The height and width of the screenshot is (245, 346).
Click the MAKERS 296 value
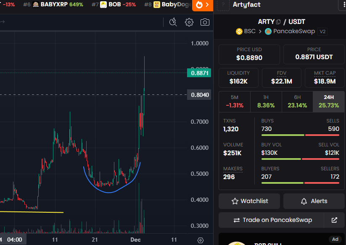coord(229,177)
